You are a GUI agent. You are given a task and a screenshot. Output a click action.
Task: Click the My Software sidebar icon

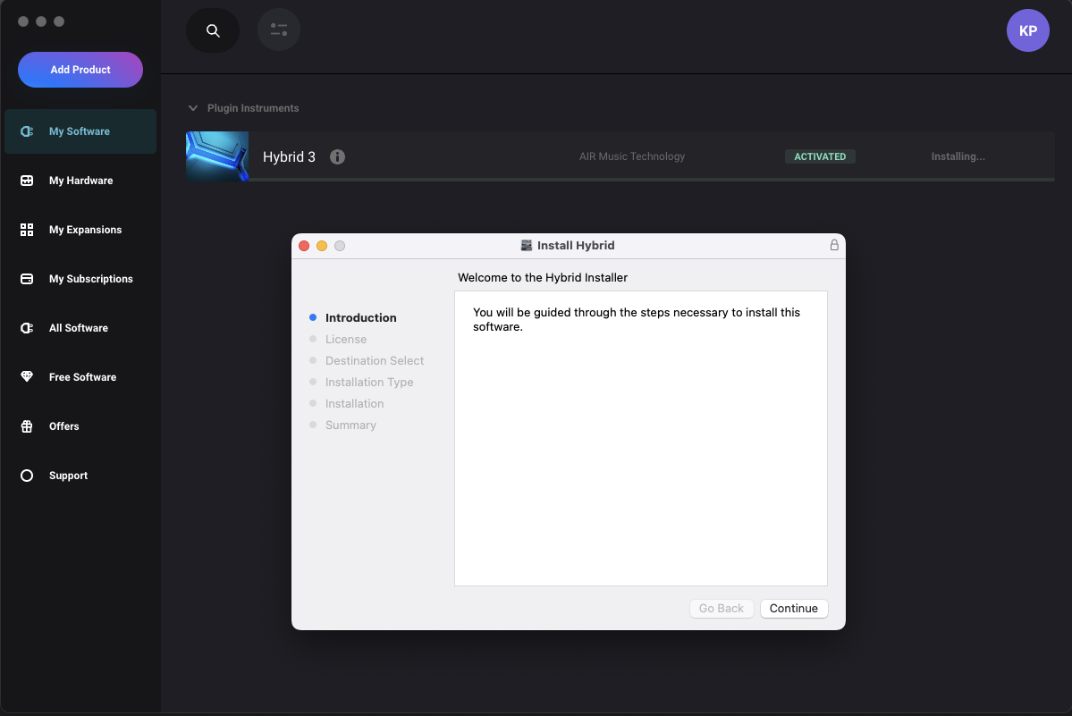(27, 131)
